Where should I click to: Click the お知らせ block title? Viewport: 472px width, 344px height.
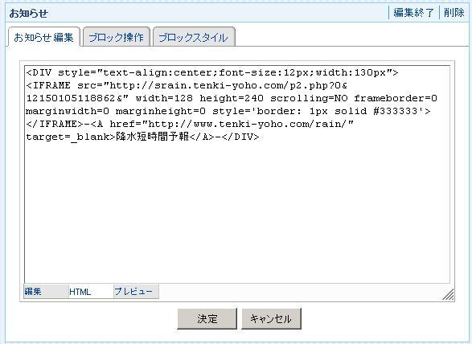click(29, 13)
